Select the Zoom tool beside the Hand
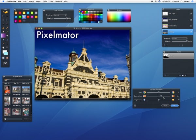The image size is (196, 140). pos(7,48)
